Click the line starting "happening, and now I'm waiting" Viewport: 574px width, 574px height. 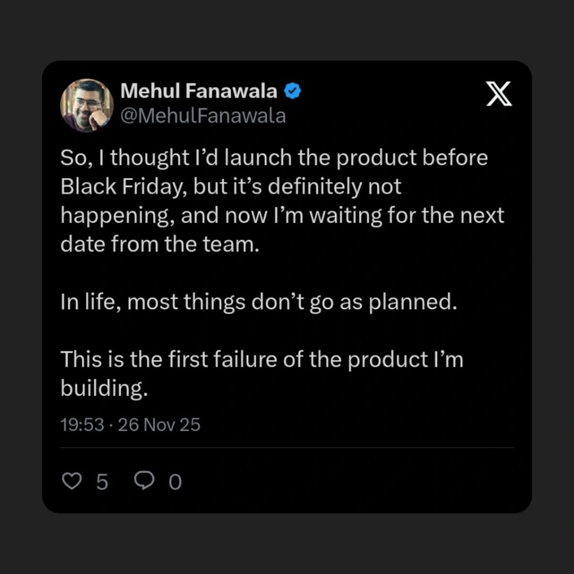point(282,215)
